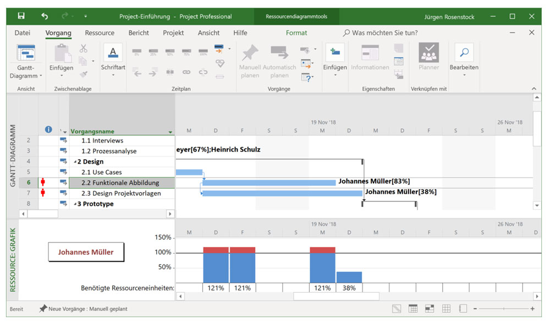Switch to Task Usage view in status bar
Image resolution: width=550 pixels, height=326 pixels.
tap(413, 308)
